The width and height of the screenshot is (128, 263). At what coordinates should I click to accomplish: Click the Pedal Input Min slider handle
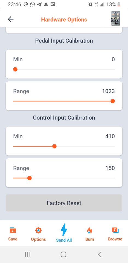pyautogui.click(x=15, y=69)
